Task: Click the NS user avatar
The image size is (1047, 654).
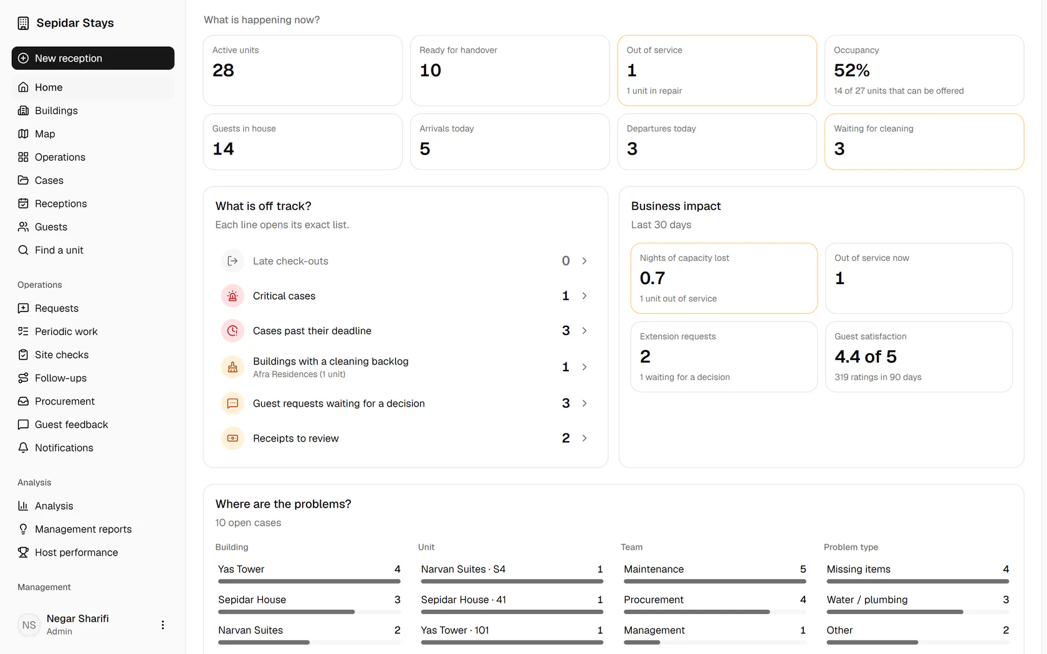Action: [29, 625]
